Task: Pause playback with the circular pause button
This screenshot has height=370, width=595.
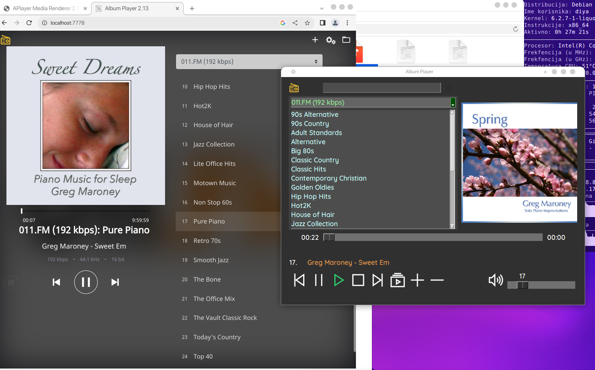Action: click(x=86, y=282)
